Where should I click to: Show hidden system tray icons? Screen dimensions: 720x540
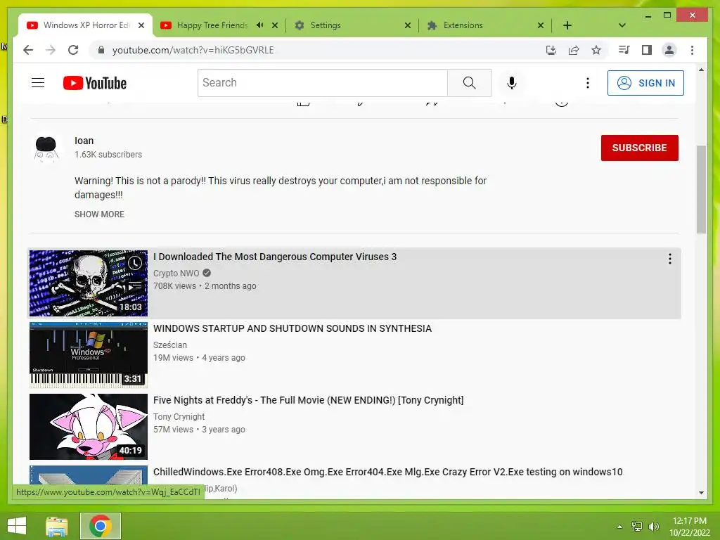620,527
